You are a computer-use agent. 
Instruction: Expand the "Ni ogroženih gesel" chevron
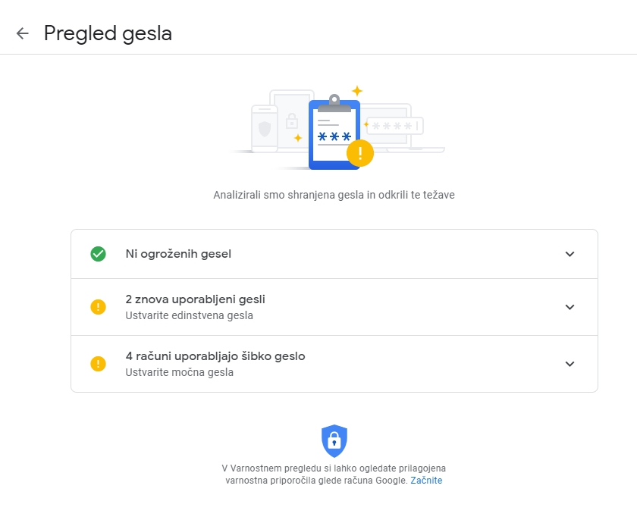(x=570, y=254)
